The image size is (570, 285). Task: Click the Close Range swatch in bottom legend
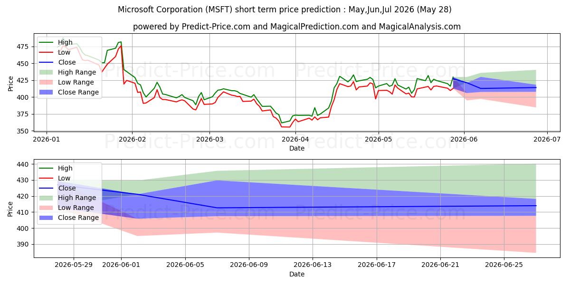[47, 218]
